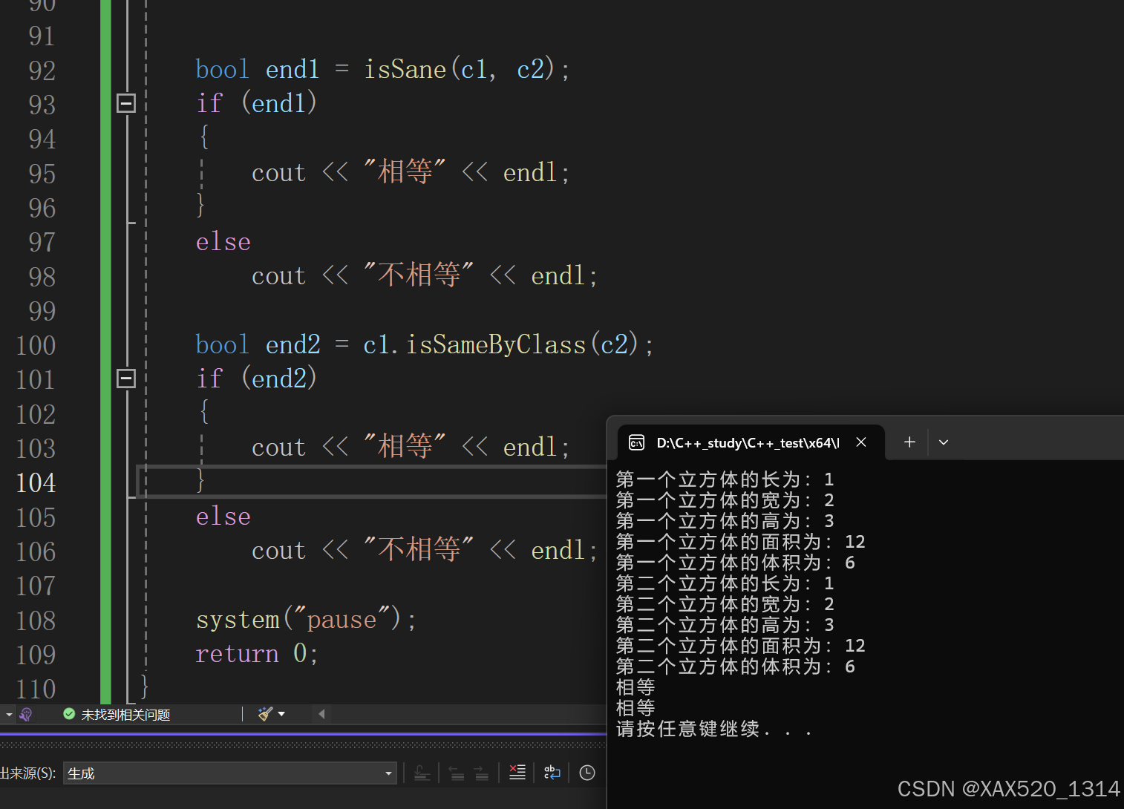1124x809 pixels.
Task: Click line number 104 in the gutter
Action: [36, 482]
